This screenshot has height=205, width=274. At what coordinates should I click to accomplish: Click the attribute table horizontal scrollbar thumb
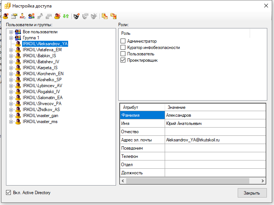coord(188,181)
